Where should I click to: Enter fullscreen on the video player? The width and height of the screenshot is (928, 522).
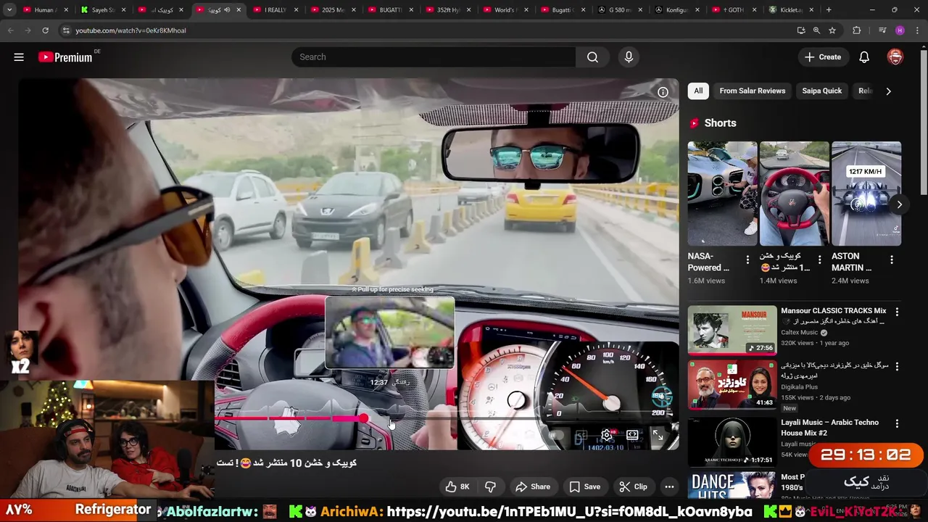tap(658, 435)
